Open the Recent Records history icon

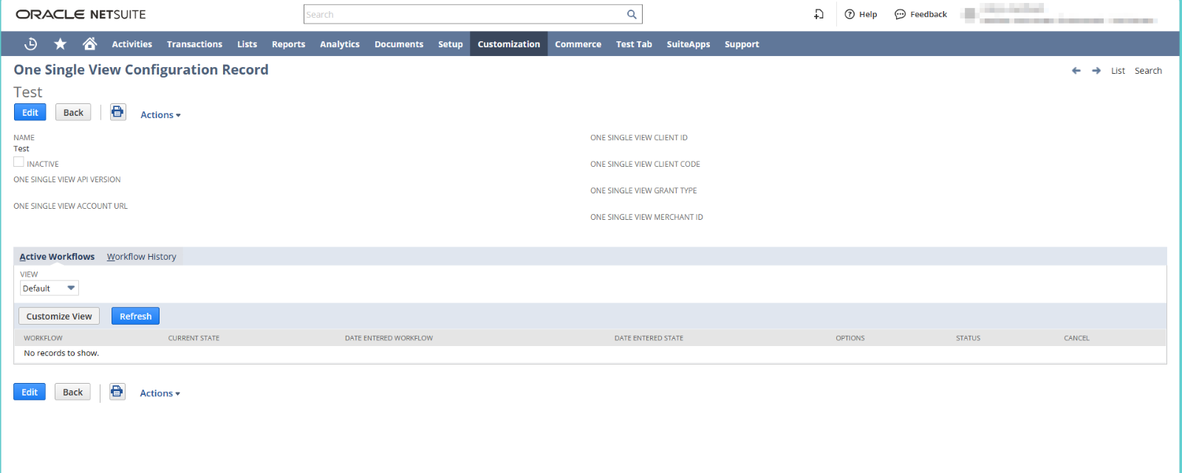click(x=30, y=44)
